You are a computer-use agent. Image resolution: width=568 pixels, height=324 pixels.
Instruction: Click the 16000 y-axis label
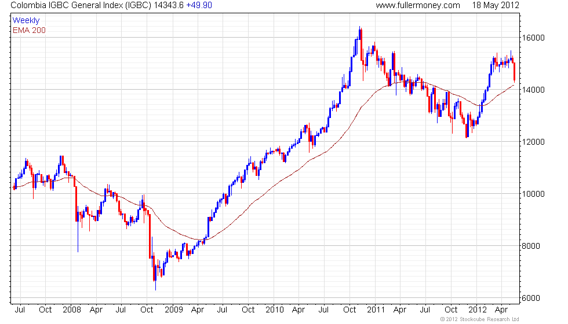coord(533,38)
